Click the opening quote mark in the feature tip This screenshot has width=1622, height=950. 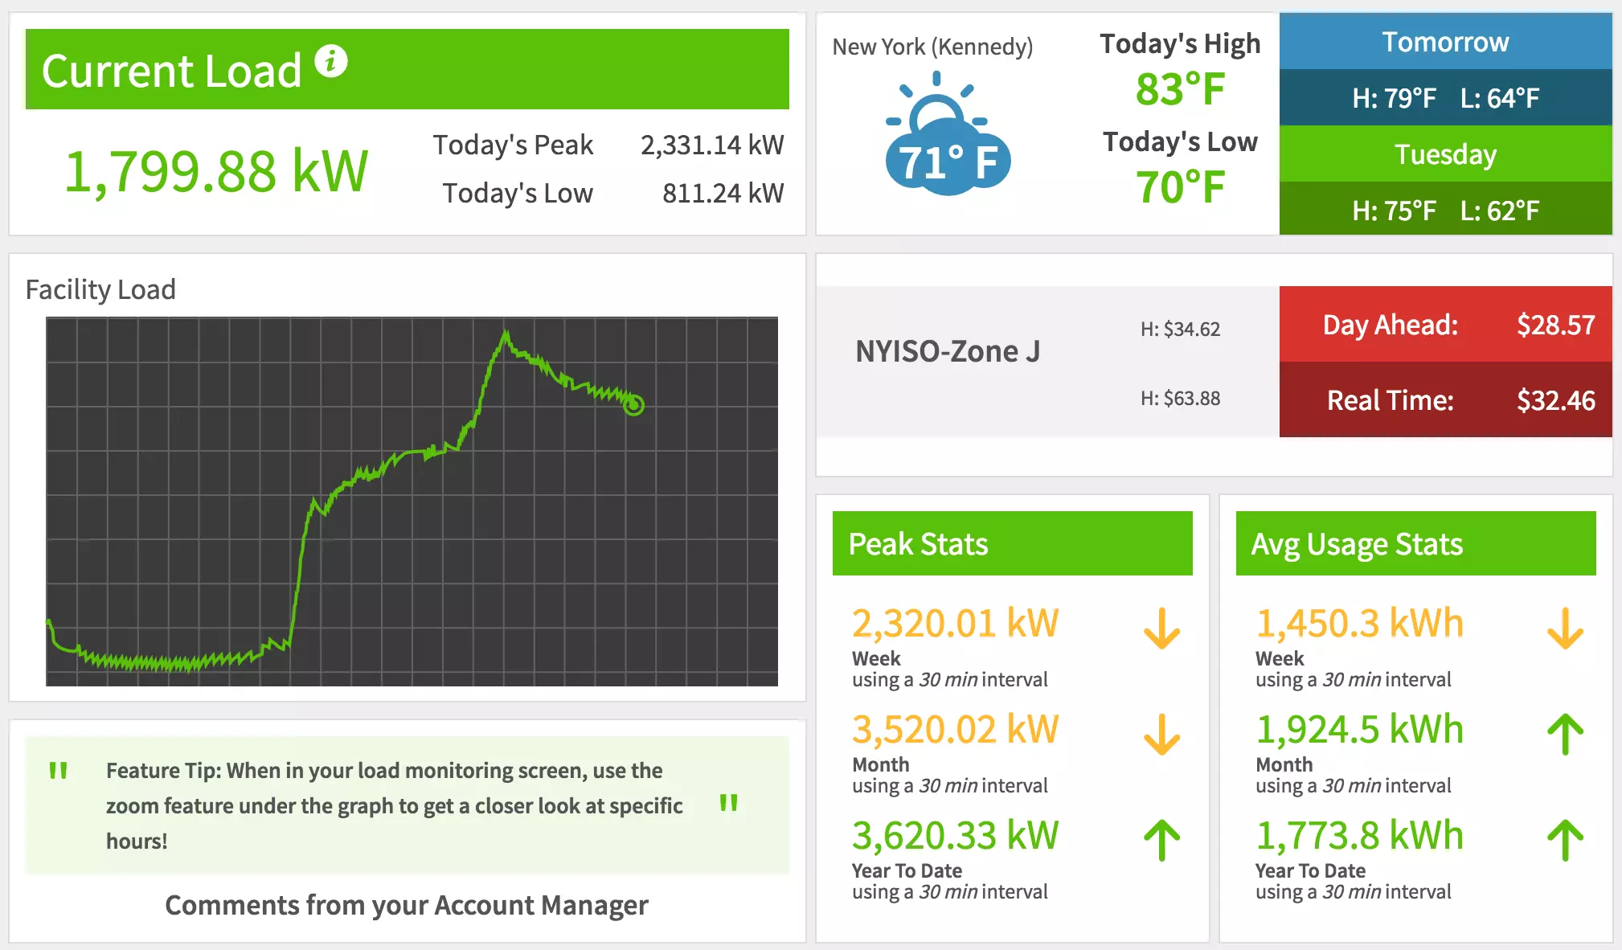(58, 771)
